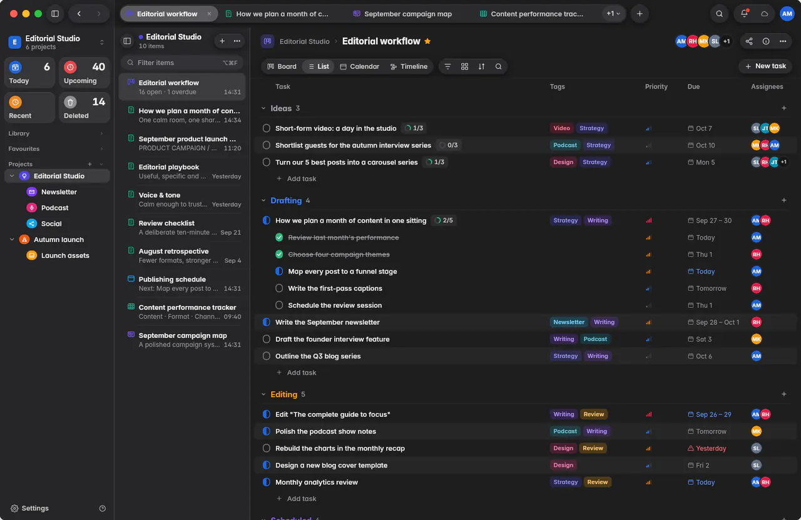This screenshot has width=801, height=520.
Task: Collapse Editorial Studio project tree
Action: 12,176
